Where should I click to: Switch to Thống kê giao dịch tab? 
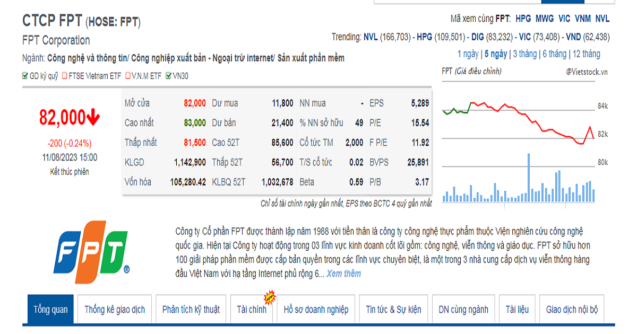[x=115, y=310]
